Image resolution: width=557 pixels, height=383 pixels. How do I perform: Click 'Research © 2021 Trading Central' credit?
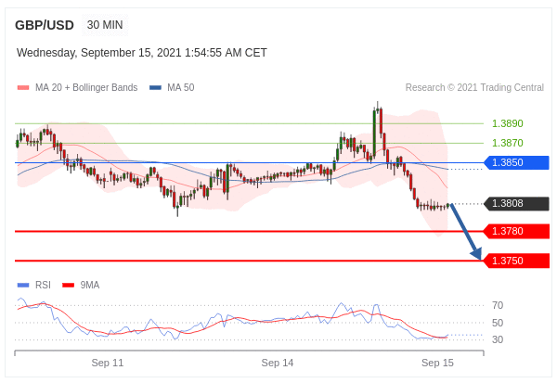474,88
